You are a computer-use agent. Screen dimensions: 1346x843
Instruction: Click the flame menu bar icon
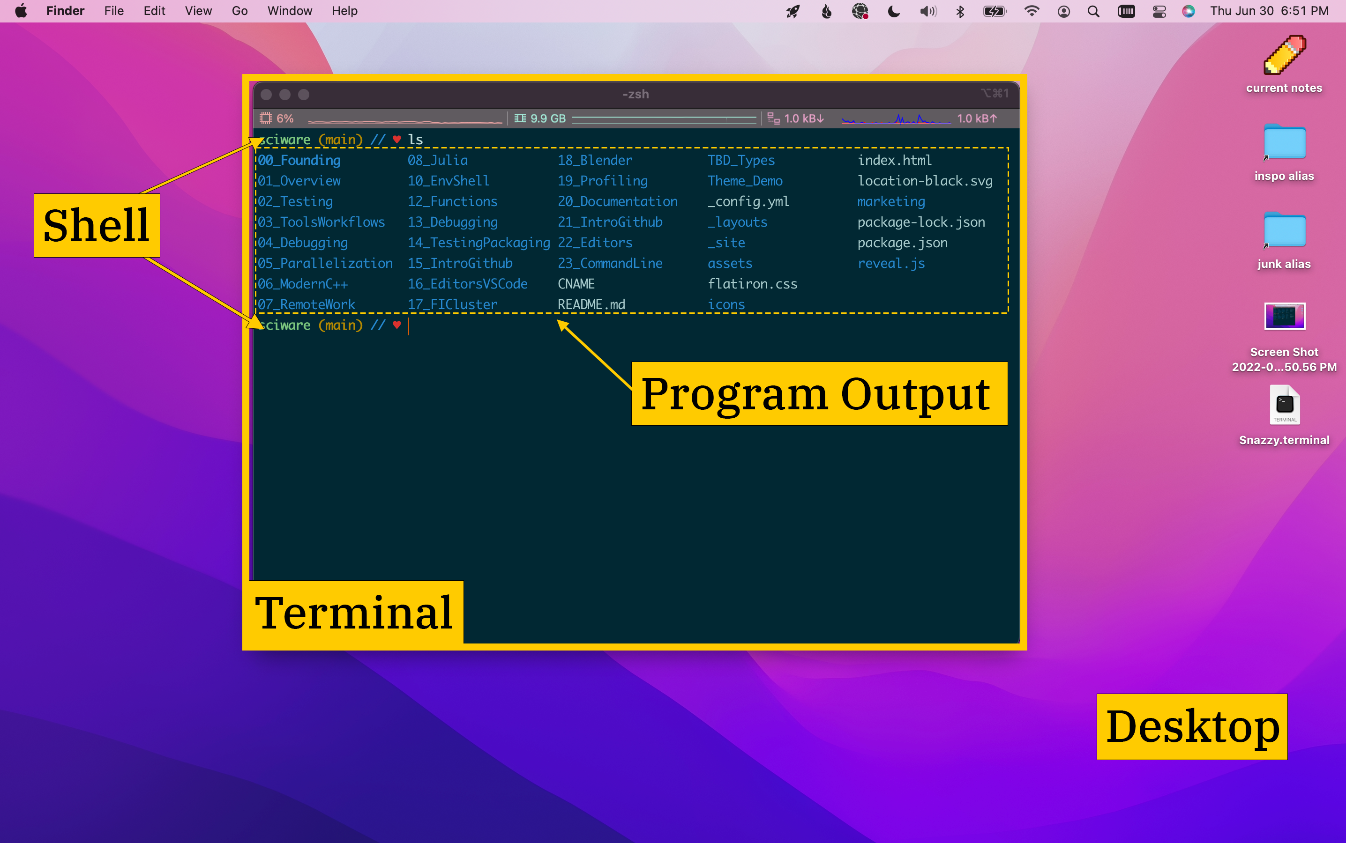(x=827, y=11)
